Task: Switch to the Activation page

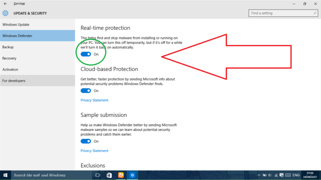Action: click(38, 69)
